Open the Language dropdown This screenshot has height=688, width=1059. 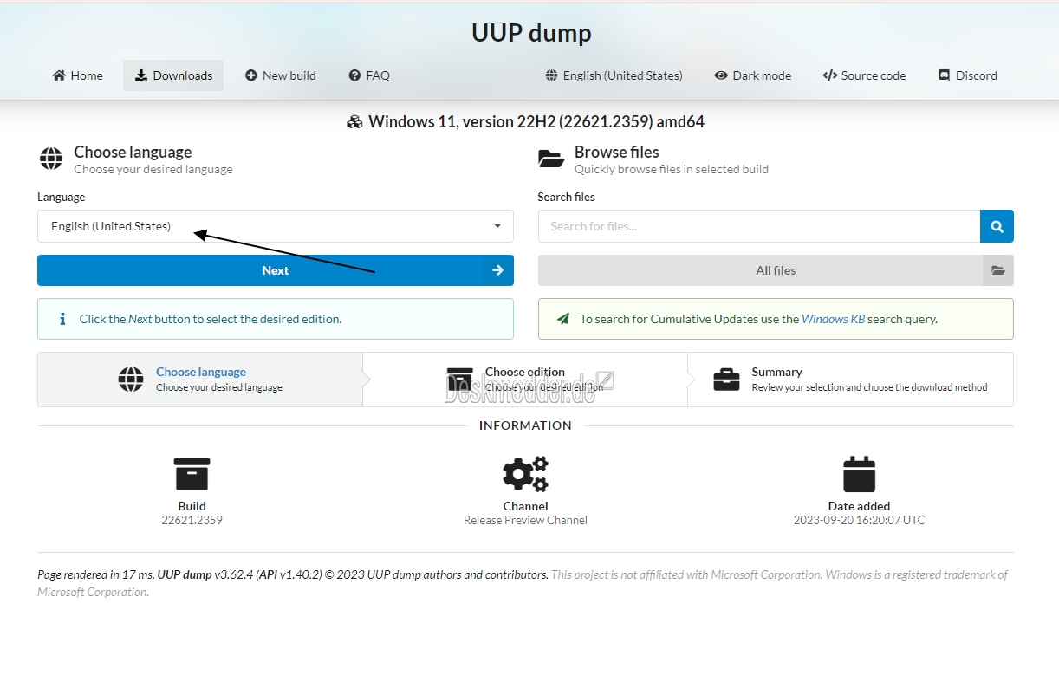pos(276,226)
